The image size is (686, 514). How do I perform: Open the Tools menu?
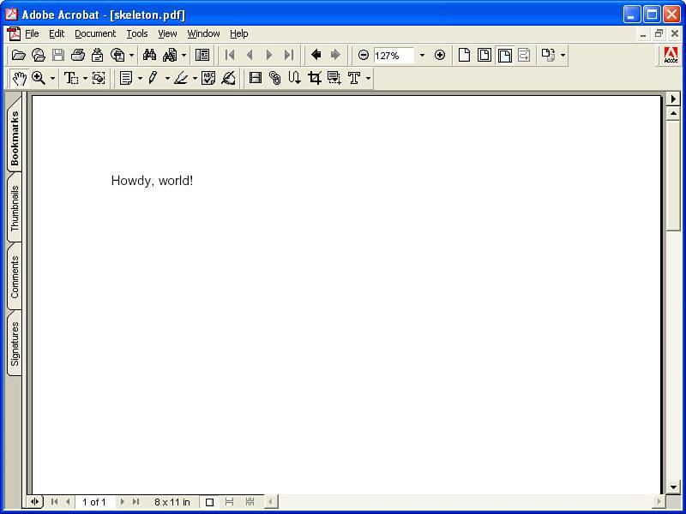137,33
